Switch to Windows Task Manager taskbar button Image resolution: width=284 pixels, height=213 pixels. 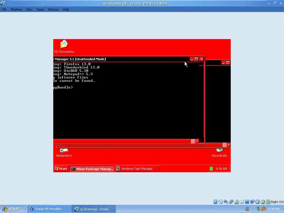(137, 169)
